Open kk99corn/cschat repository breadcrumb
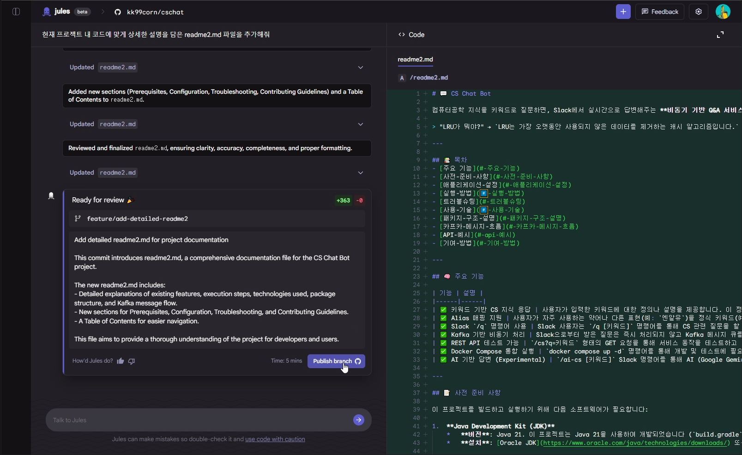Image resolution: width=742 pixels, height=455 pixels. point(155,12)
